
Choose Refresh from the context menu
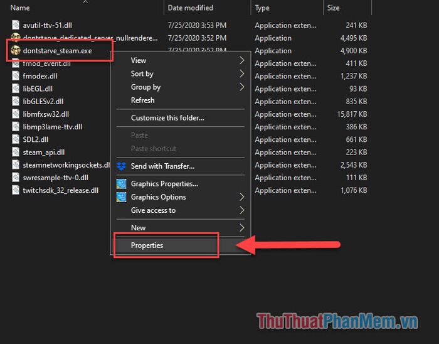coord(181,100)
